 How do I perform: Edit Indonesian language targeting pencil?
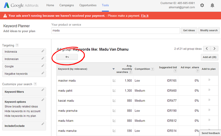click(x=43, y=58)
